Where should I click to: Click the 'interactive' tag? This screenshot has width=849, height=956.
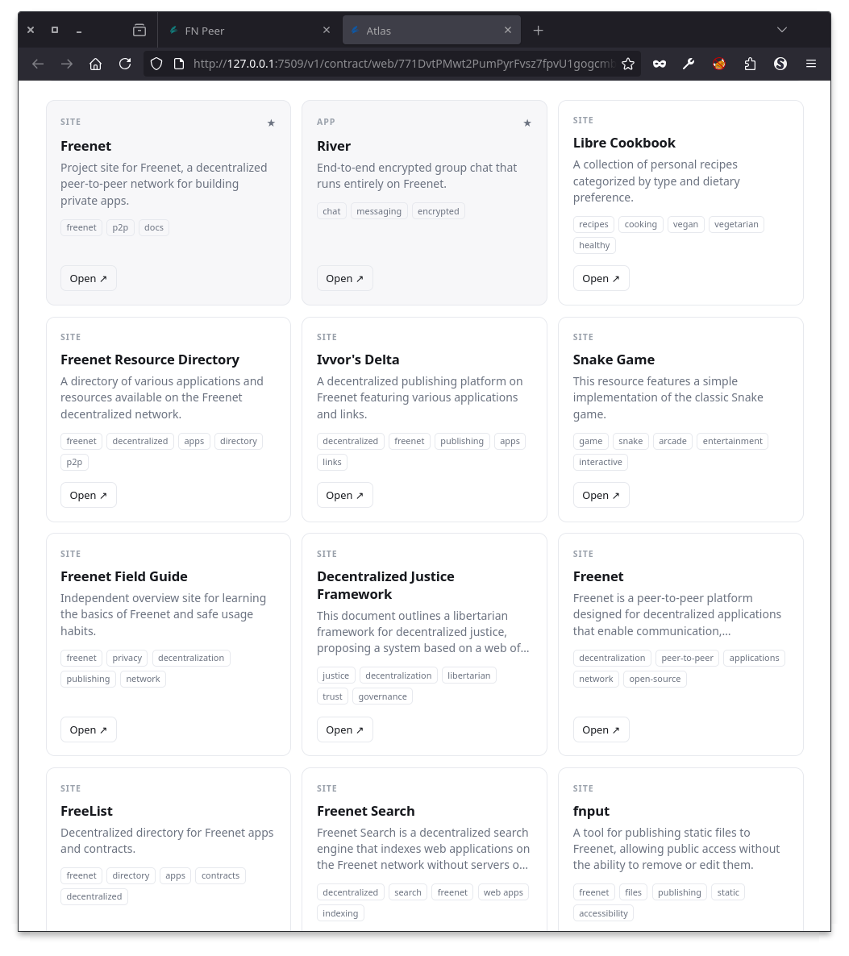[600, 462]
